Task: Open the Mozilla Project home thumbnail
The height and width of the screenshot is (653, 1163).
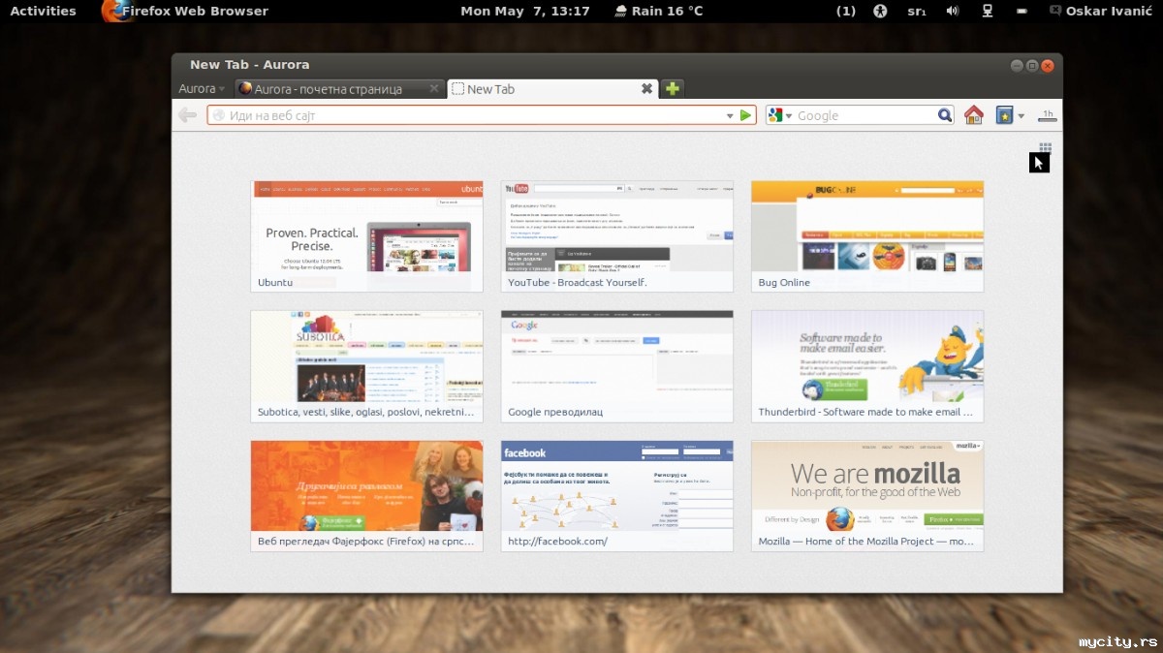Action: 866,496
